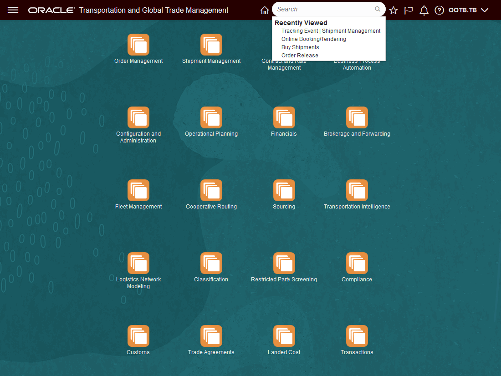Open Restricted Party Screening folder

click(284, 263)
